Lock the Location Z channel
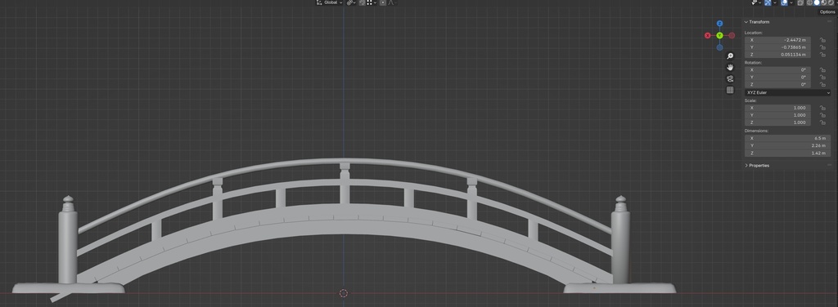The width and height of the screenshot is (838, 307). coord(822,55)
